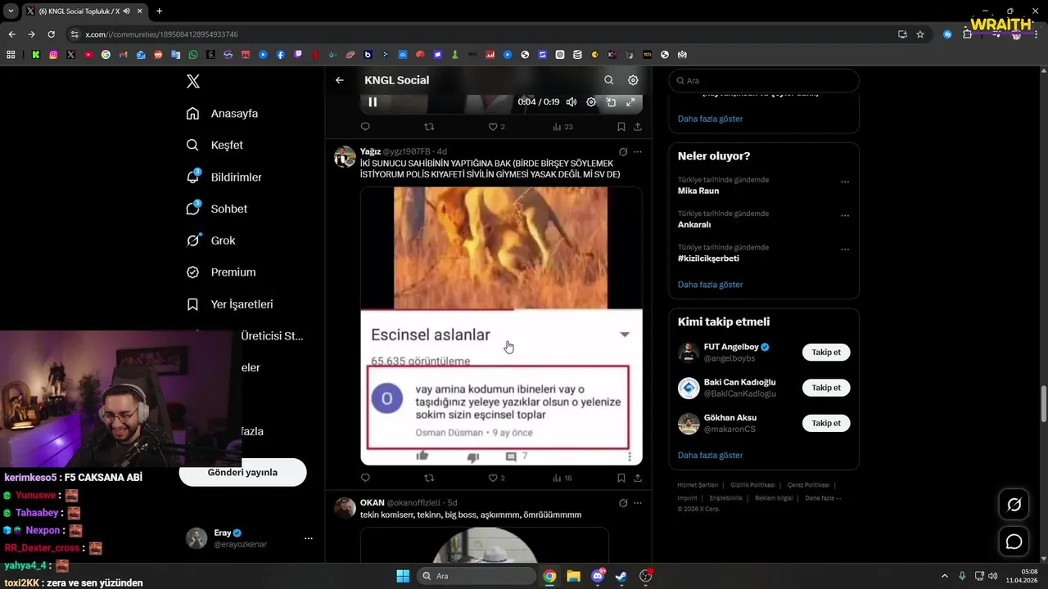Share the top video post
The width and height of the screenshot is (1048, 589).
638,127
